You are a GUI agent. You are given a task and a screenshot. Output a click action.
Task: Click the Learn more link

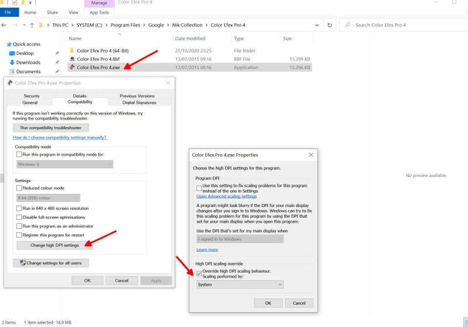pos(207,249)
